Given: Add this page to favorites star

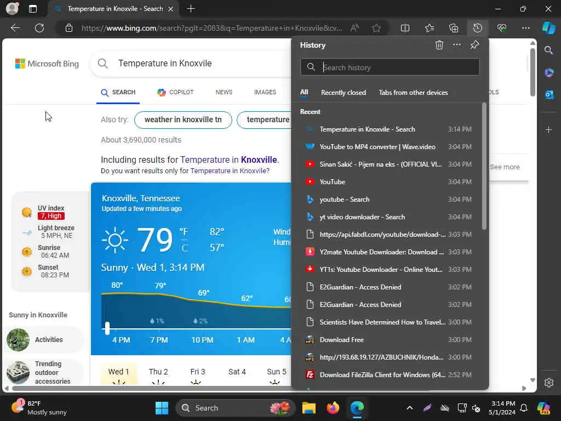Looking at the screenshot, I should point(376,28).
